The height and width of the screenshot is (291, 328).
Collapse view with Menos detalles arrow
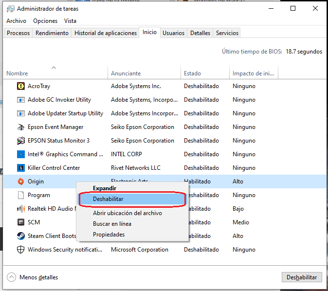point(11,277)
